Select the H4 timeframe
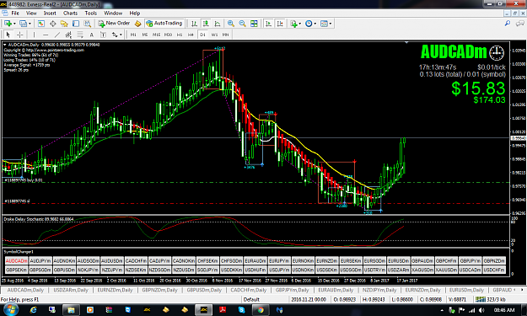 click(x=191, y=35)
